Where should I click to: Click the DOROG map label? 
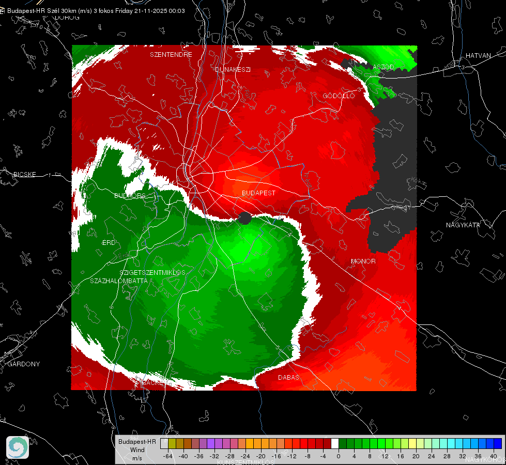tap(67, 18)
